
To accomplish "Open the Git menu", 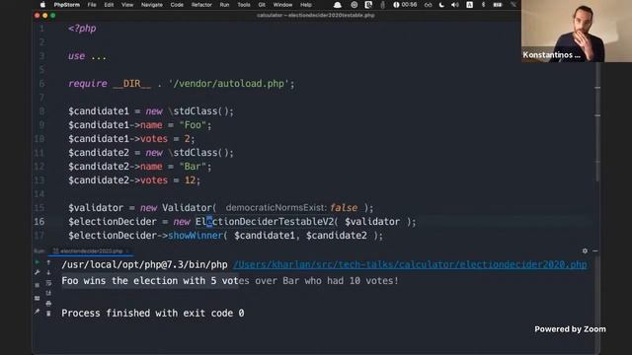I will pos(262,5).
